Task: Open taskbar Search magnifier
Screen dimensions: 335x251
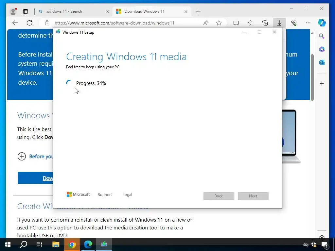Action: point(24,244)
